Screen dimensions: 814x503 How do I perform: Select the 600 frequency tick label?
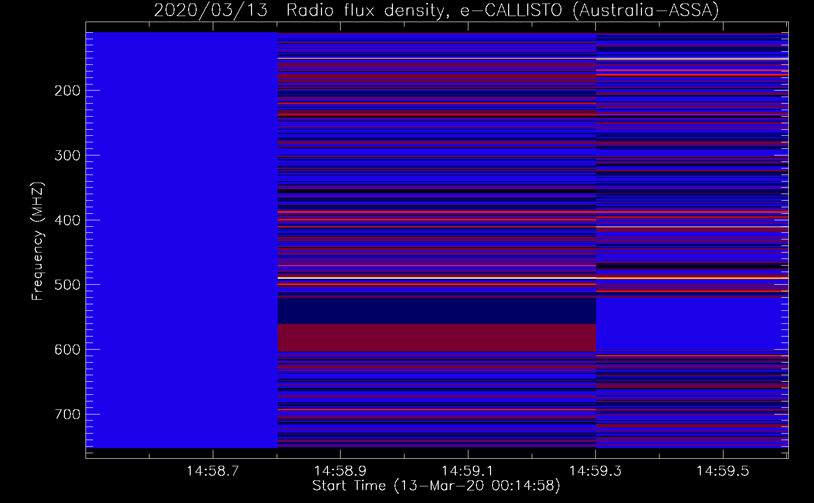67,350
